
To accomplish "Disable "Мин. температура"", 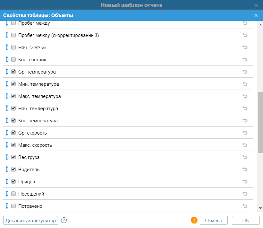I will click(13, 84).
